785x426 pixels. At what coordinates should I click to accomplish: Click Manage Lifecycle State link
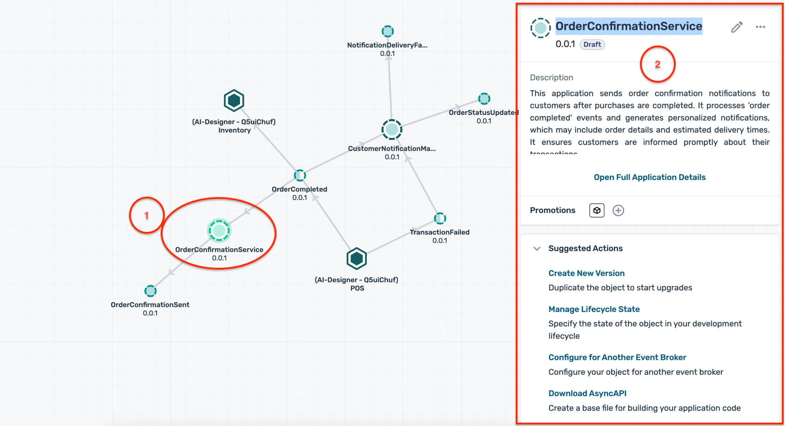(594, 309)
